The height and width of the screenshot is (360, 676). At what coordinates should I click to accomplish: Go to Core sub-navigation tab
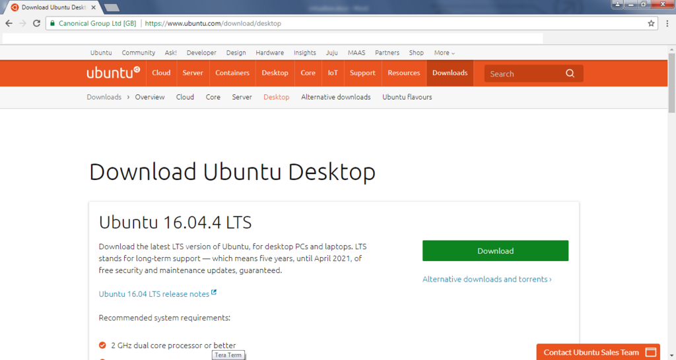213,97
